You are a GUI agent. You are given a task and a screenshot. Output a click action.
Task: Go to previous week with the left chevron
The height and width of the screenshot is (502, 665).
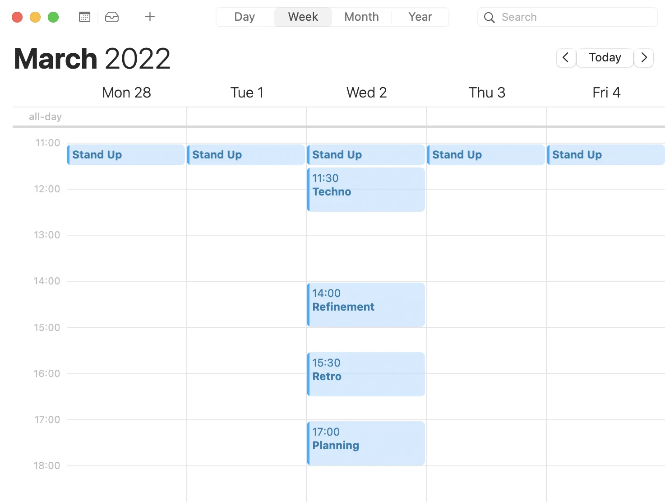click(566, 58)
